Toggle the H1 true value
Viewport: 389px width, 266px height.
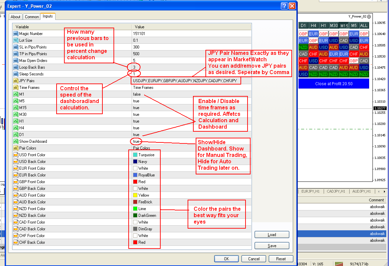(136, 121)
